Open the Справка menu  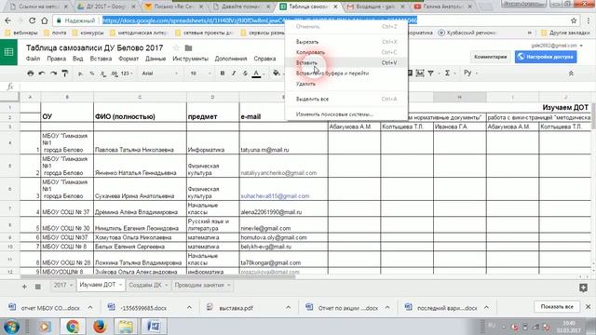[264, 59]
